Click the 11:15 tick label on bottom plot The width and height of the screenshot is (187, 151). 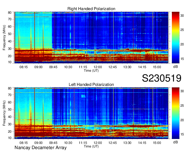[x=83, y=143]
